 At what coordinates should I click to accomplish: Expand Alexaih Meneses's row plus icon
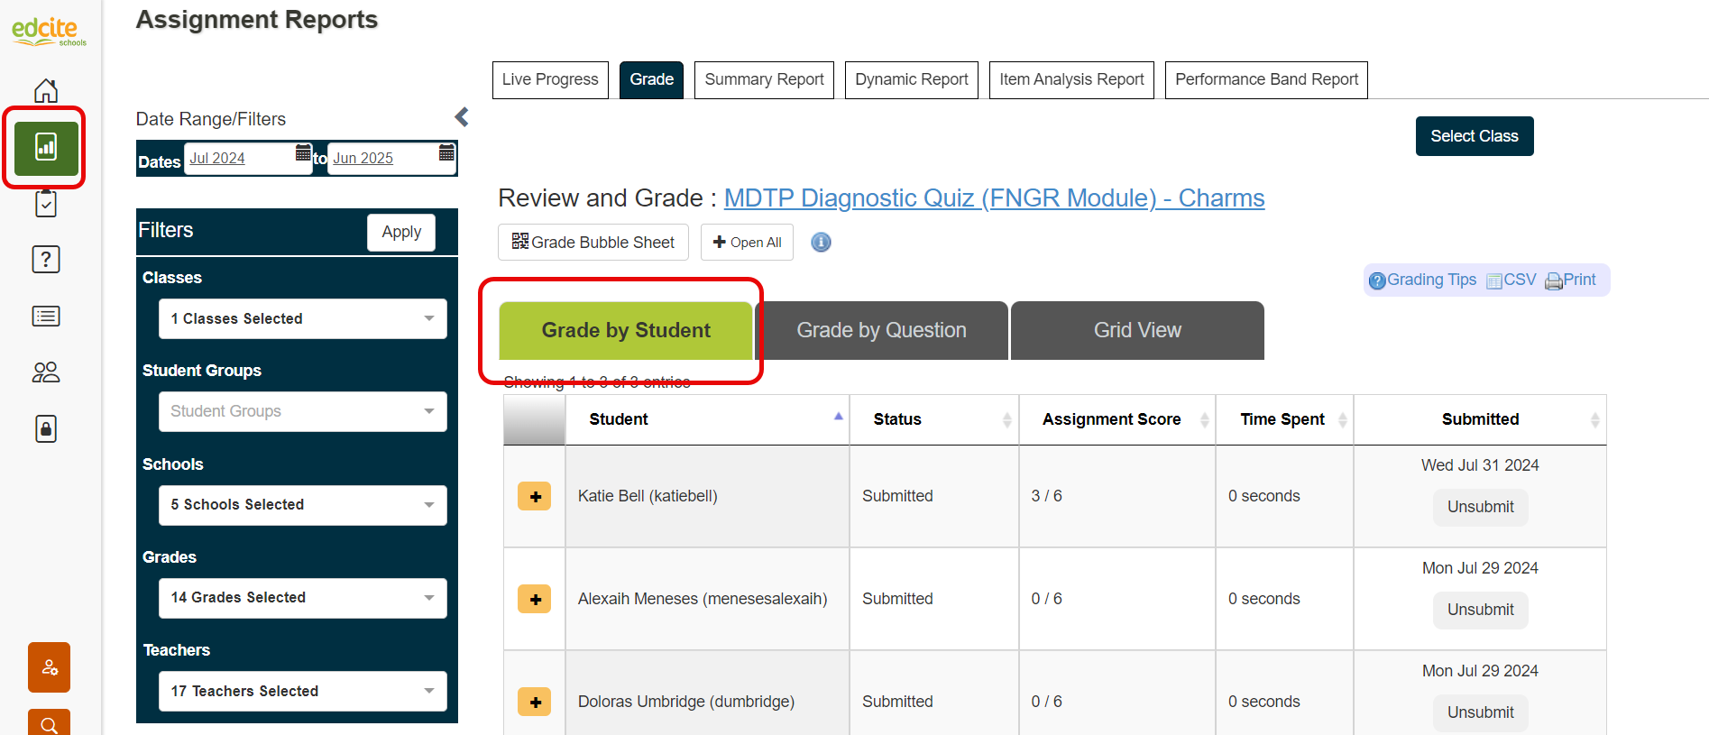pos(535,599)
